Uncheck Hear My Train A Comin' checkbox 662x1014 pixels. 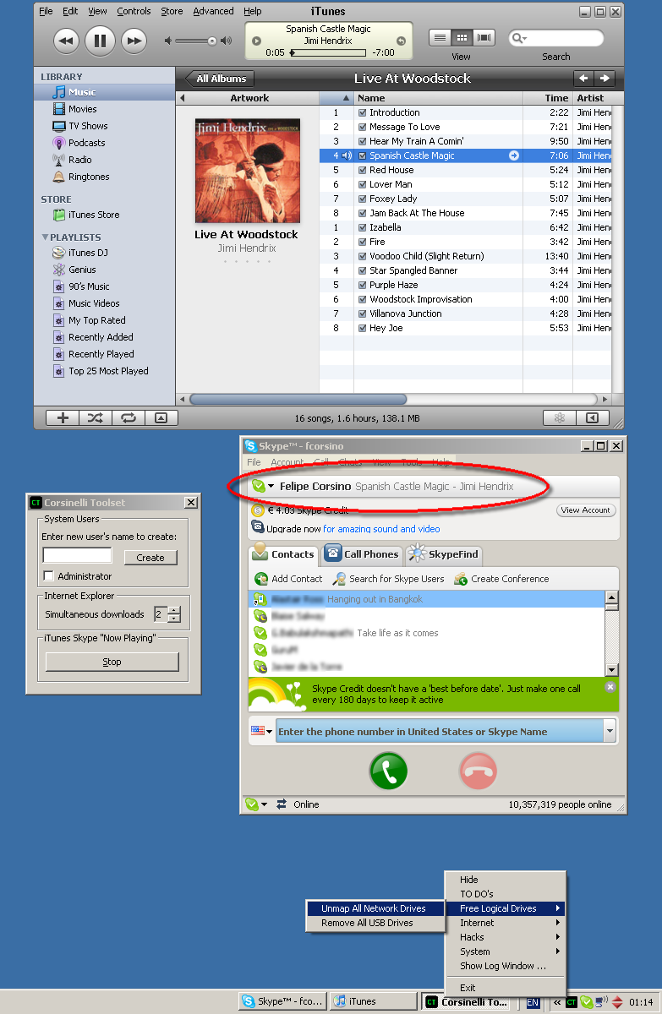point(363,141)
